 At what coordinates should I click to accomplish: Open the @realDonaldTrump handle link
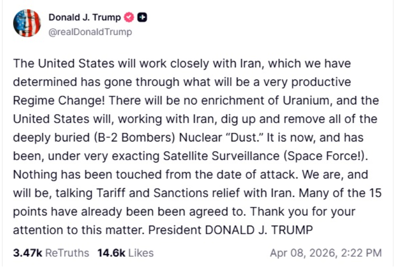(x=90, y=32)
